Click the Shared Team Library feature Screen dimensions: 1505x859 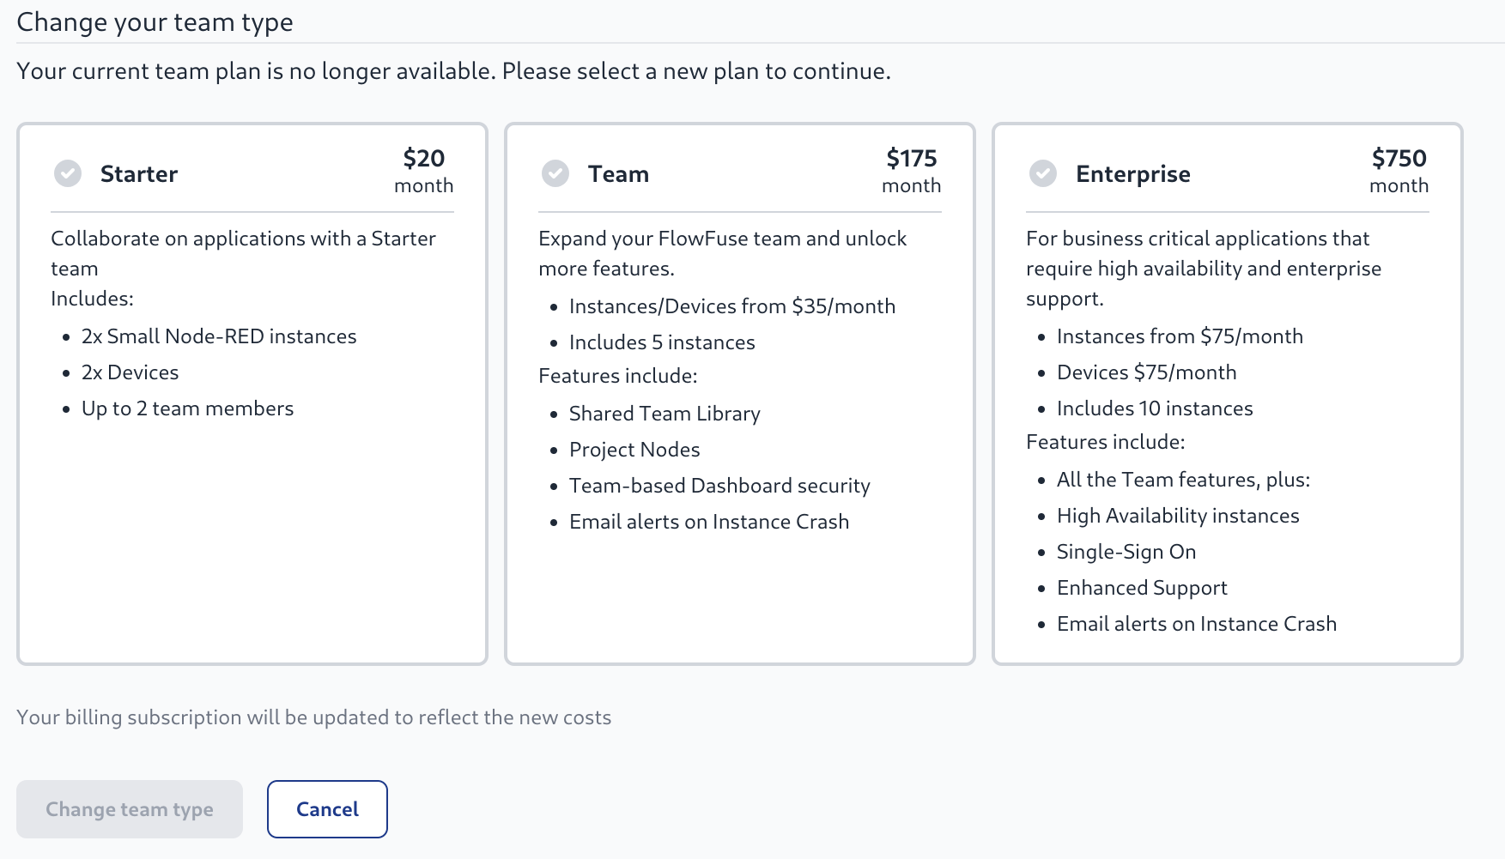[665, 414]
